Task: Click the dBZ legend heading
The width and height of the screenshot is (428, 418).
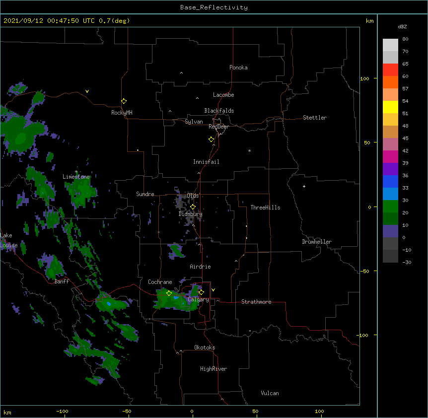Action: click(x=402, y=27)
